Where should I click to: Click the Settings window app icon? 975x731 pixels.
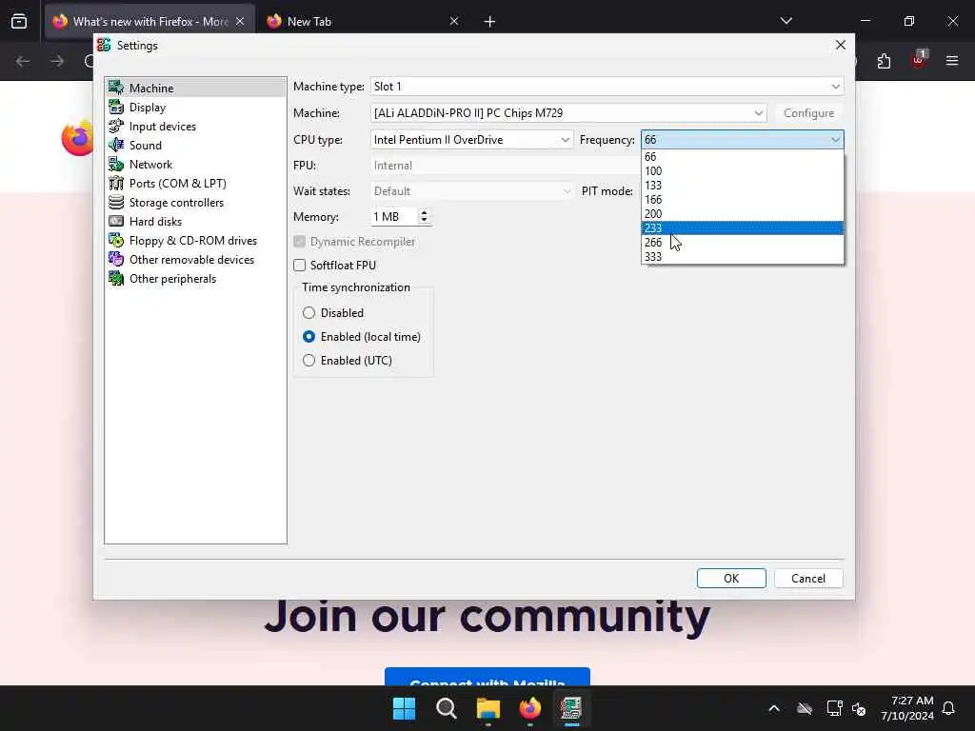coord(104,46)
